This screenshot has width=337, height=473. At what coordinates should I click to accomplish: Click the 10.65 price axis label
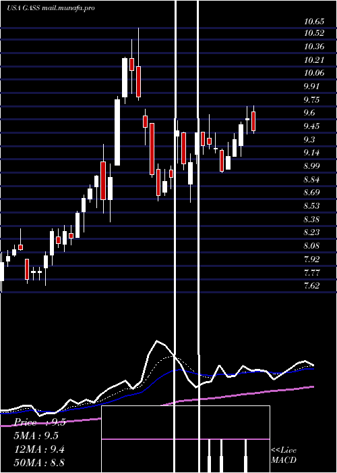(314, 22)
